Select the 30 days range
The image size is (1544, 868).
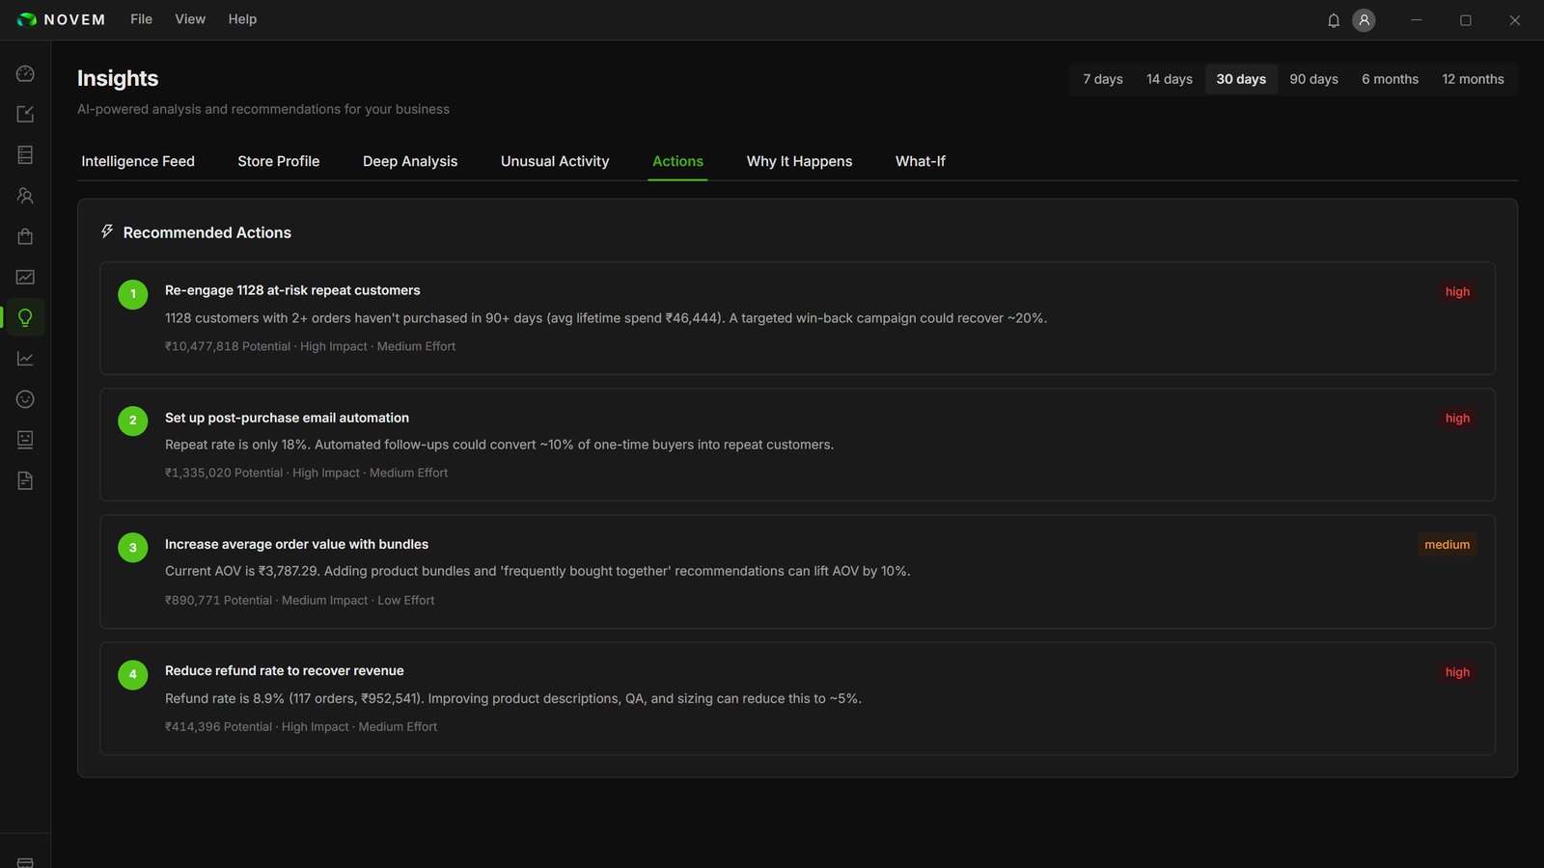(1241, 79)
